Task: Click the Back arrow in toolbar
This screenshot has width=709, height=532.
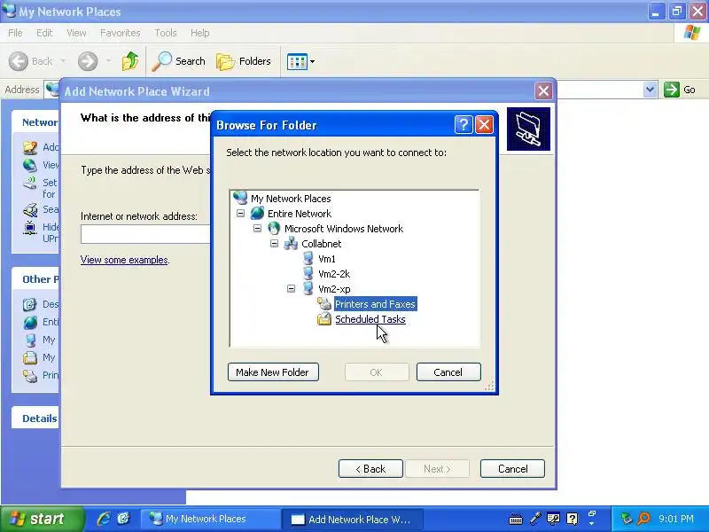Action: coord(19,61)
